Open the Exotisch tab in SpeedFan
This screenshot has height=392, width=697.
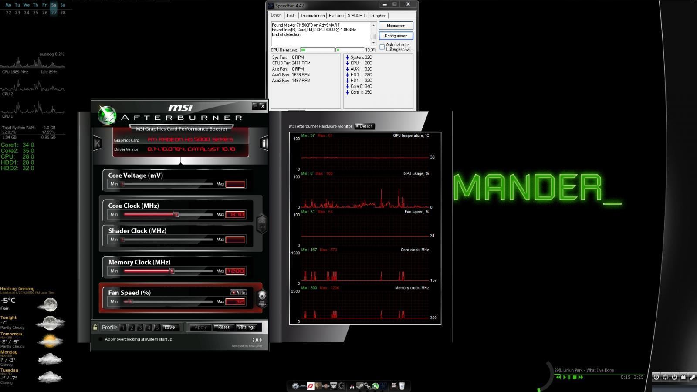click(336, 16)
